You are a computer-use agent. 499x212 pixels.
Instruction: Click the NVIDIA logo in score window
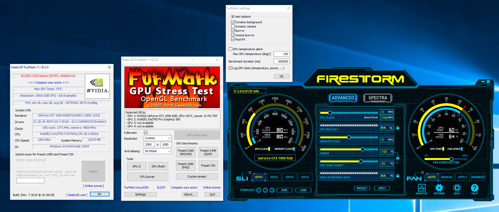[x=97, y=86]
